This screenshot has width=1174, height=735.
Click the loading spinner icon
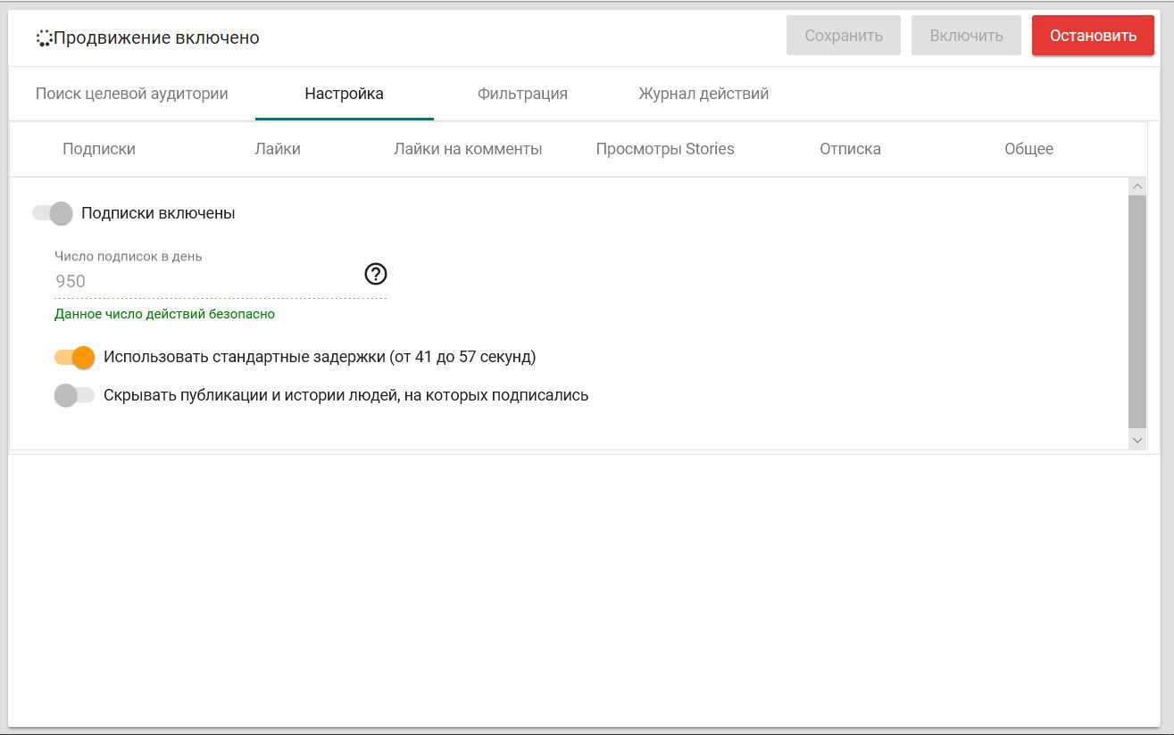click(x=44, y=37)
